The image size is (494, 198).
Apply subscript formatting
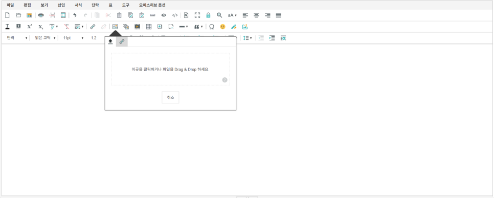pyautogui.click(x=40, y=27)
